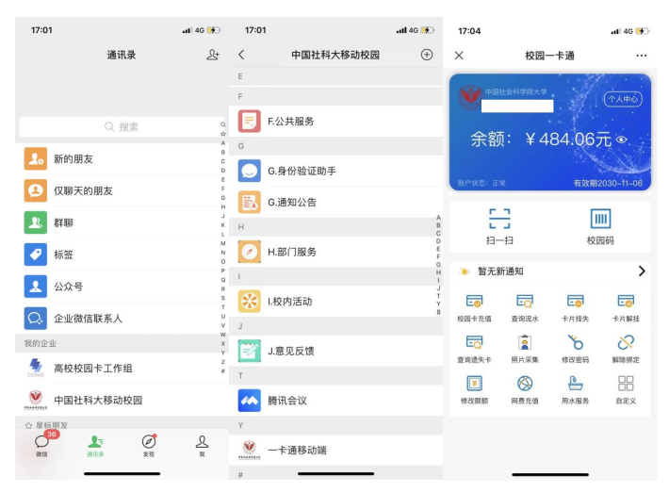Image resolution: width=669 pixels, height=493 pixels.
Task: Open 修改限额 change limit
Action: (x=474, y=390)
